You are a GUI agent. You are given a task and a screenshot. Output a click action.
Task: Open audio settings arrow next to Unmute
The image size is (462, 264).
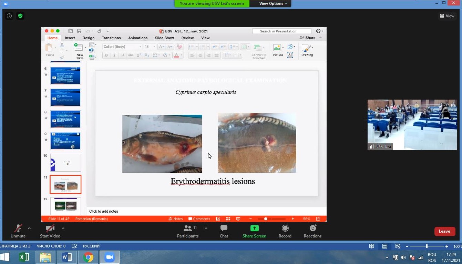29,228
